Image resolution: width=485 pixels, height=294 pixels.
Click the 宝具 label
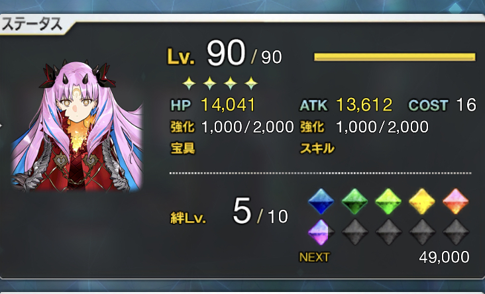tap(183, 149)
